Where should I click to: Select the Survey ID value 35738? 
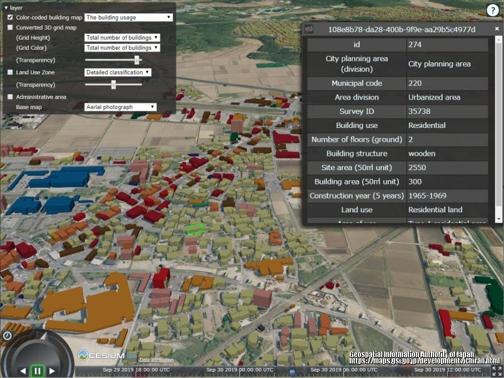[419, 112]
